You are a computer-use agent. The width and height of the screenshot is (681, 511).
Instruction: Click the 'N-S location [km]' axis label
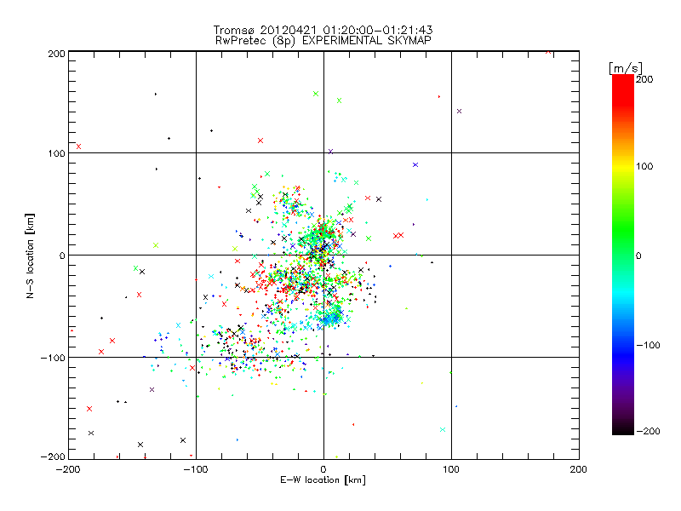30,256
